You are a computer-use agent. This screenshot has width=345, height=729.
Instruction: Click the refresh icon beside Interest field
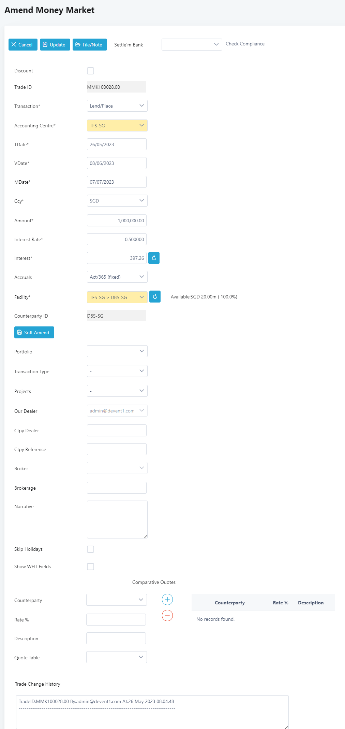154,258
